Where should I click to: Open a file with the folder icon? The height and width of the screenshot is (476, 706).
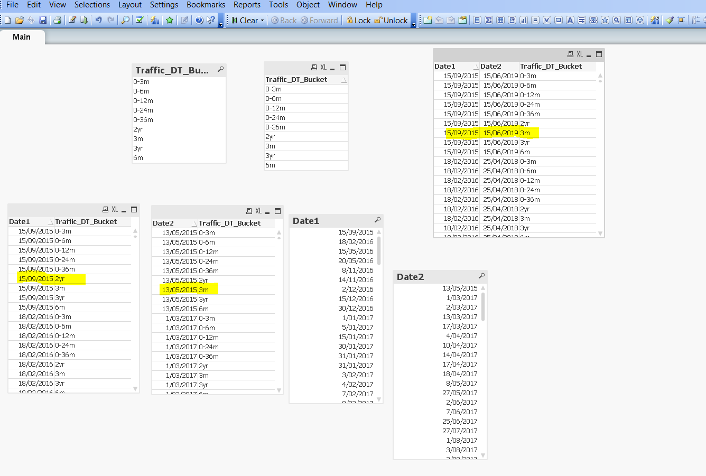click(20, 20)
